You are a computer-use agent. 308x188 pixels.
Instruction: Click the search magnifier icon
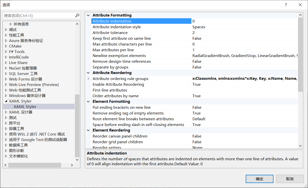pos(77,15)
